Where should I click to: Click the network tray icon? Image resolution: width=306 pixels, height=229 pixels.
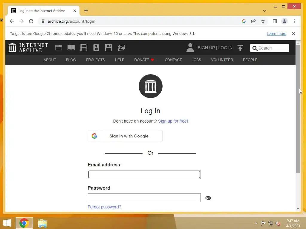pos(271,223)
